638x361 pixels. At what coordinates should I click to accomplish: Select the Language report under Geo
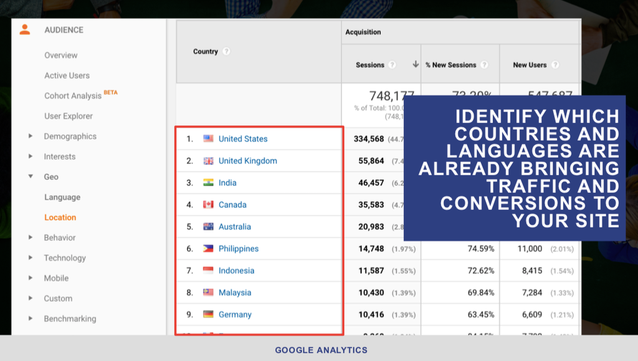click(62, 197)
